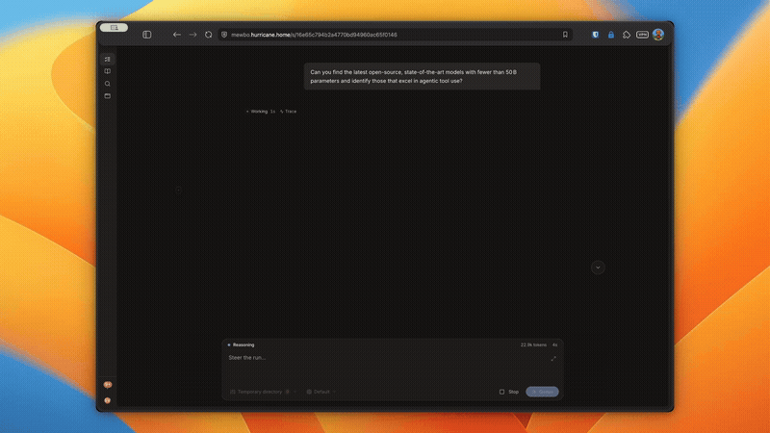Stop the current run
770x433 pixels.
(x=509, y=392)
